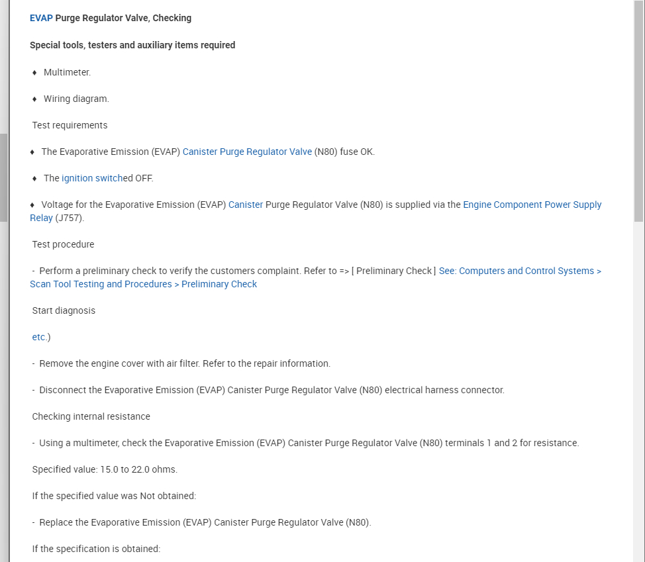The height and width of the screenshot is (562, 645).
Task: Click the "If the specification is obtained:" line
Action: pyautogui.click(x=96, y=549)
